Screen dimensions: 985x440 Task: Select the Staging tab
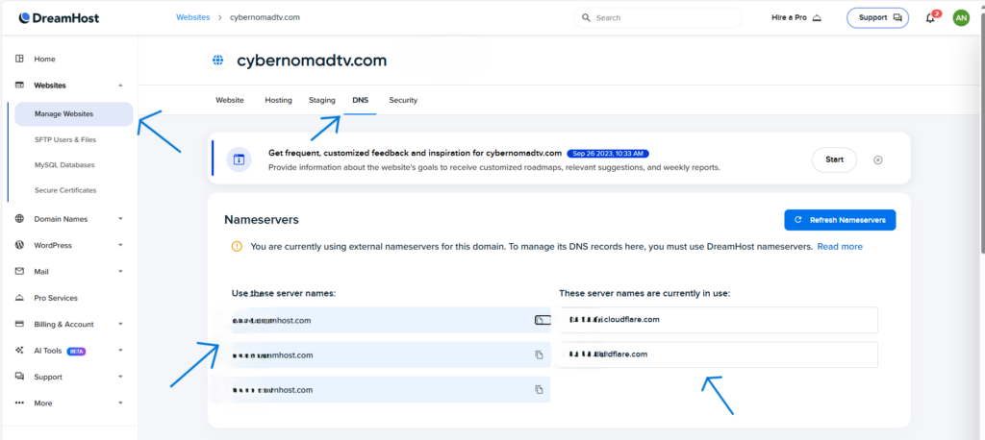pyautogui.click(x=322, y=100)
